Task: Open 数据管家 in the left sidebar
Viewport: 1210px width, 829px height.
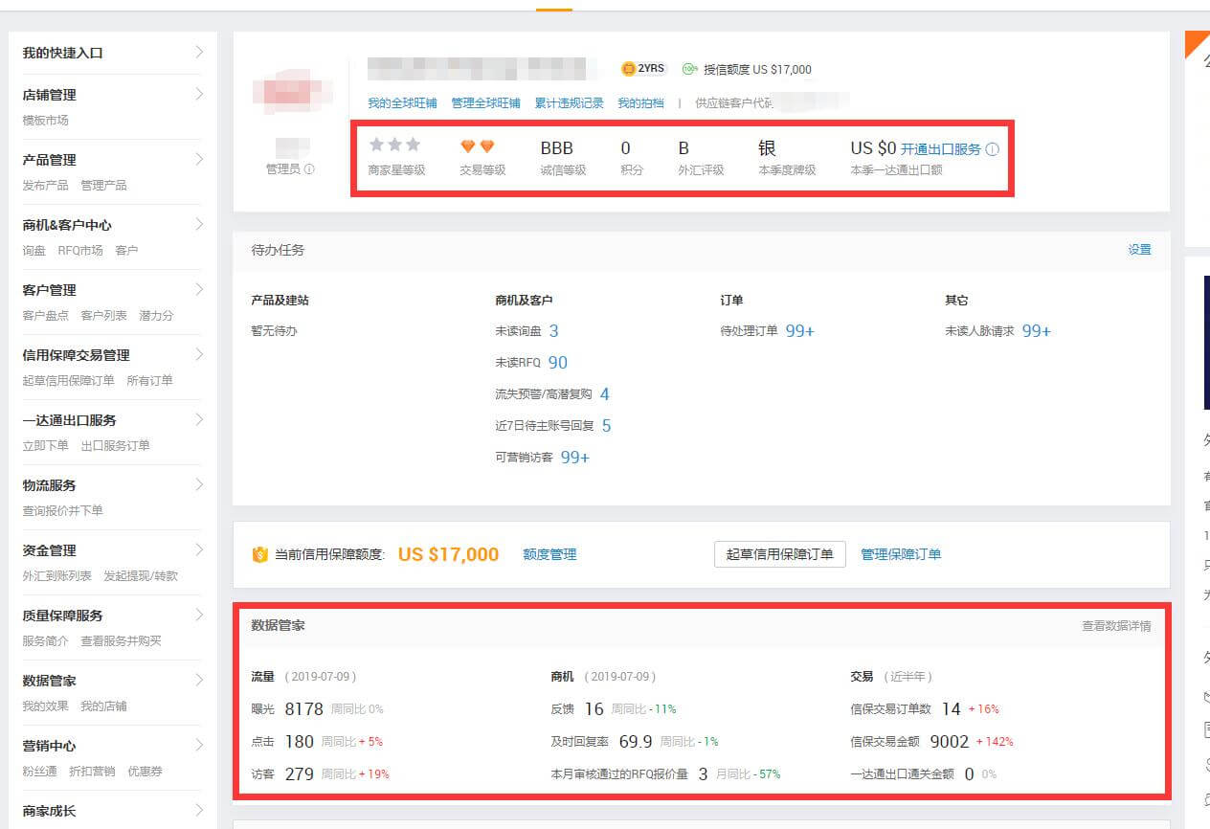Action: click(x=50, y=681)
